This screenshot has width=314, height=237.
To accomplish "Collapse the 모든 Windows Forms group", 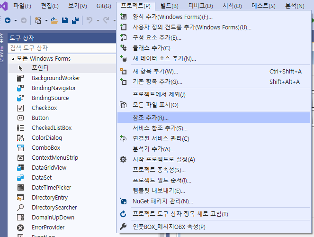I will pyautogui.click(x=13, y=59).
